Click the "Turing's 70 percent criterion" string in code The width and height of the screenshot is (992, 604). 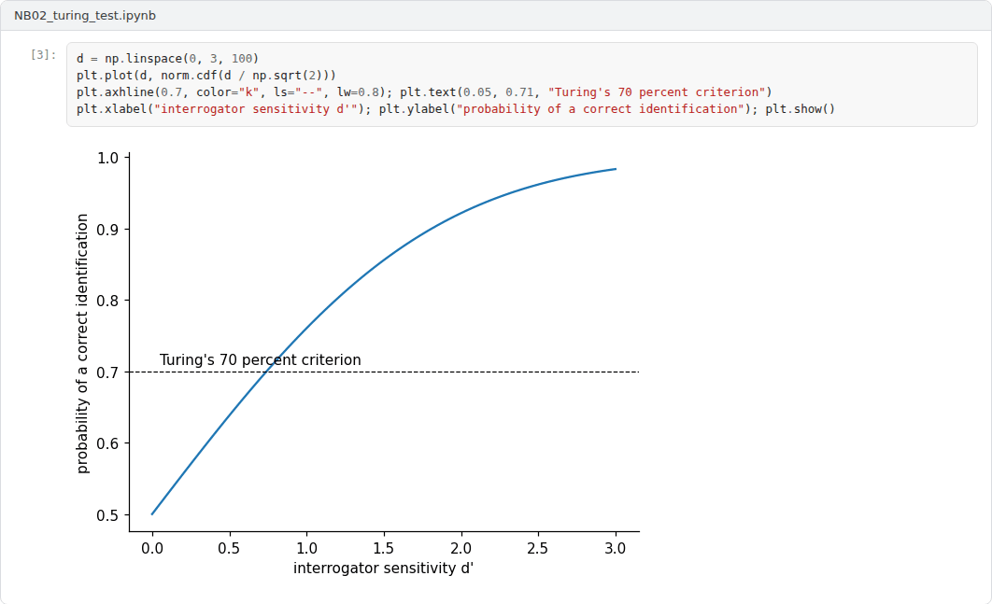[x=657, y=92]
